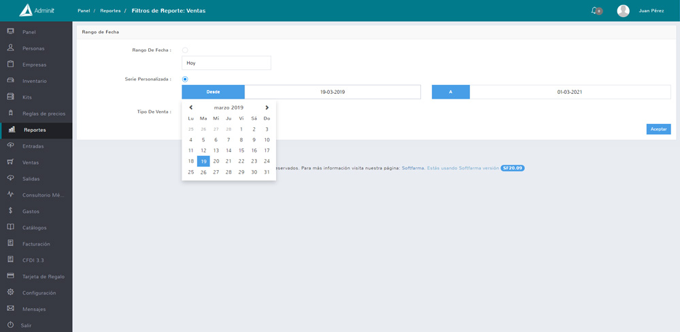Click the Salir power icon
The image size is (680, 332).
11,325
